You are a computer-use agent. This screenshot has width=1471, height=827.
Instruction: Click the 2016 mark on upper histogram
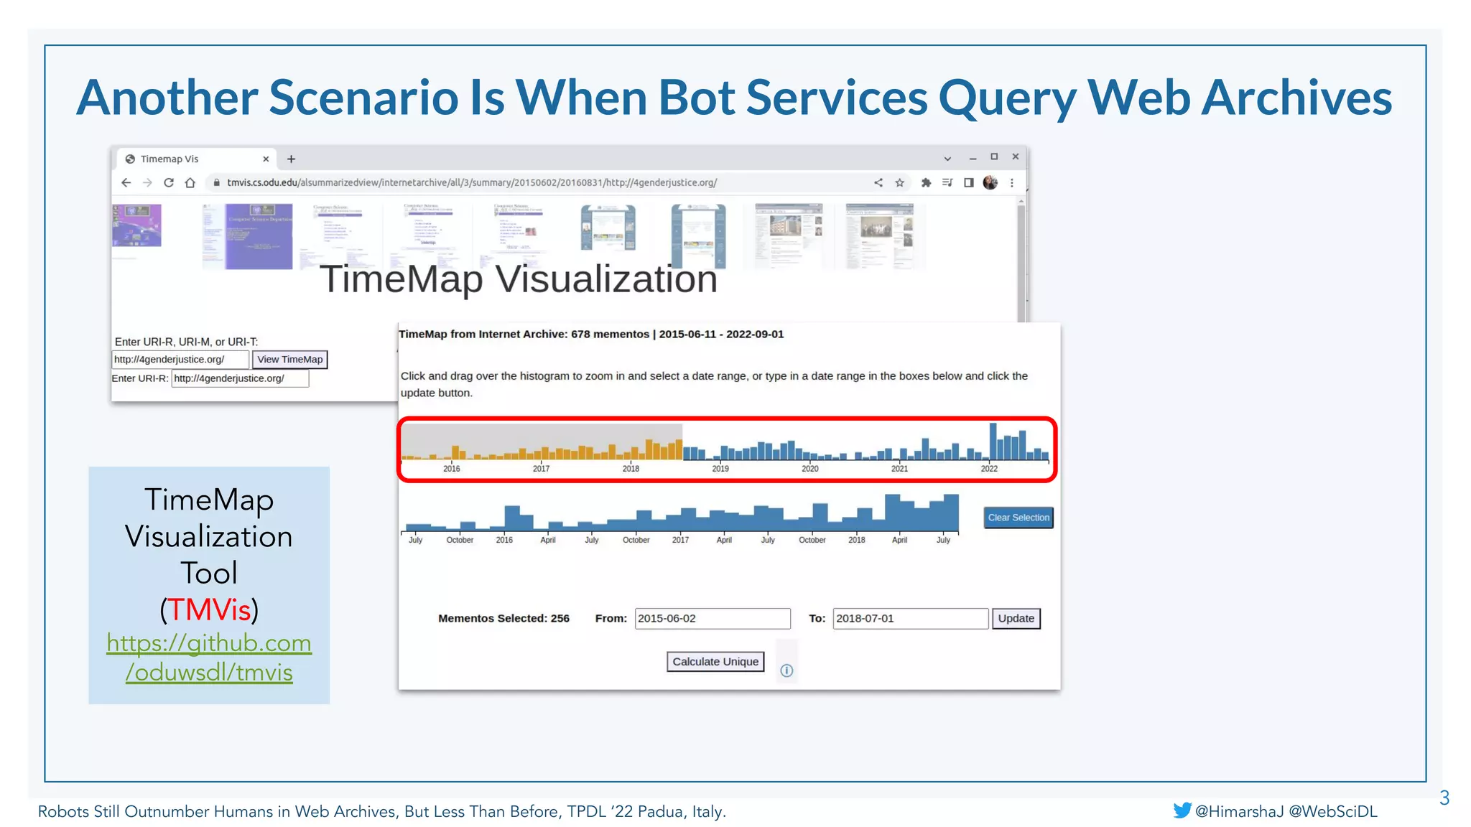(452, 469)
